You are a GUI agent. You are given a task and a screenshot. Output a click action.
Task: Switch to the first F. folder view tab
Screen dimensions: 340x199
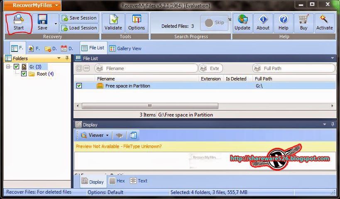(x=17, y=48)
